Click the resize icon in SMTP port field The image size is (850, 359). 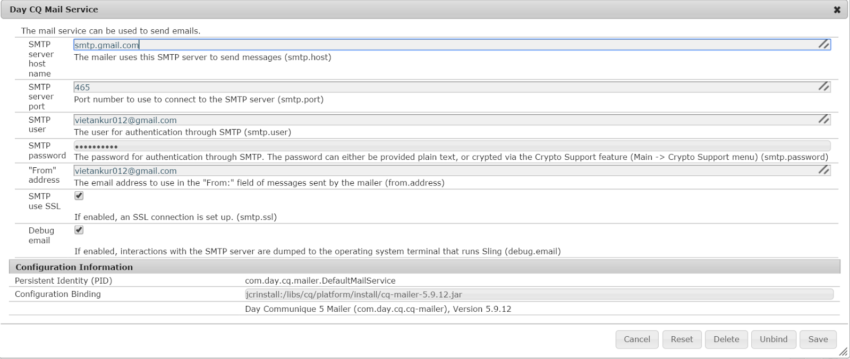click(823, 87)
